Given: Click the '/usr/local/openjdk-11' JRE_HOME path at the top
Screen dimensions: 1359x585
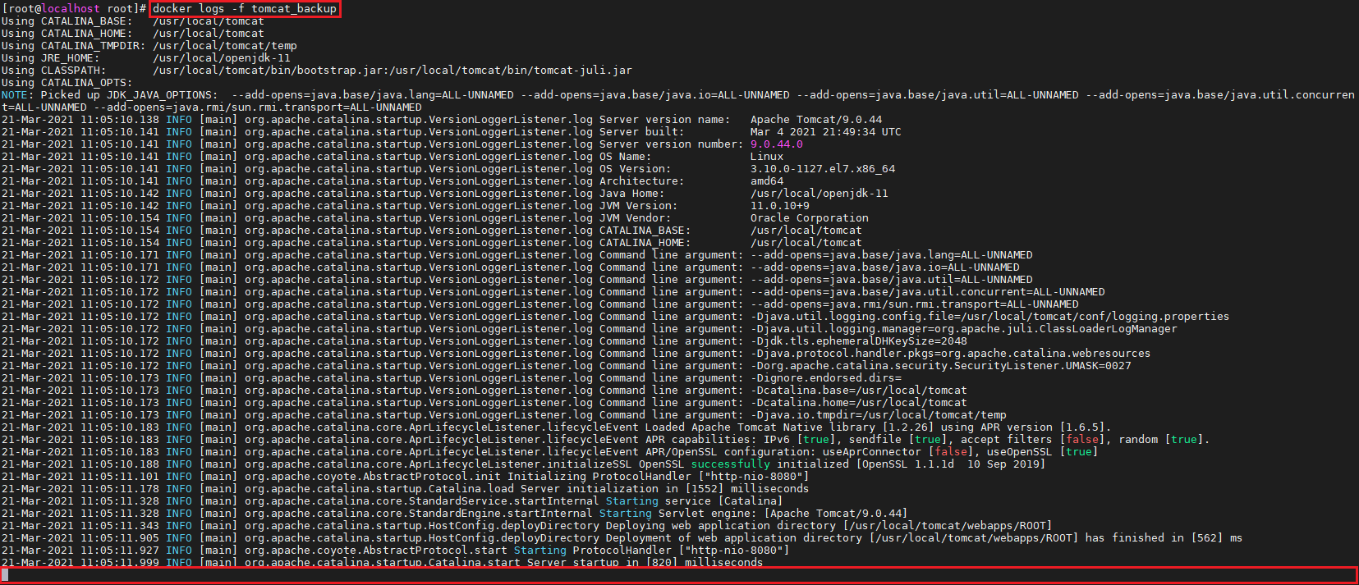Looking at the screenshot, I should coord(222,57).
